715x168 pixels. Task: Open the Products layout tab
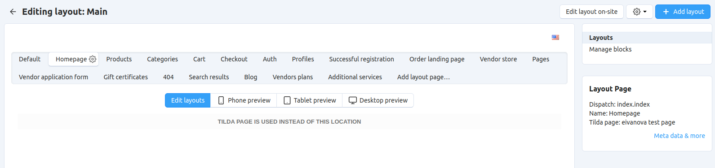(119, 59)
